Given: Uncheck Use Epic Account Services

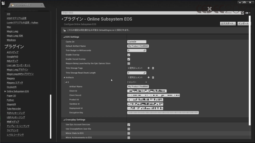Looking at the screenshot, I should [129, 124].
